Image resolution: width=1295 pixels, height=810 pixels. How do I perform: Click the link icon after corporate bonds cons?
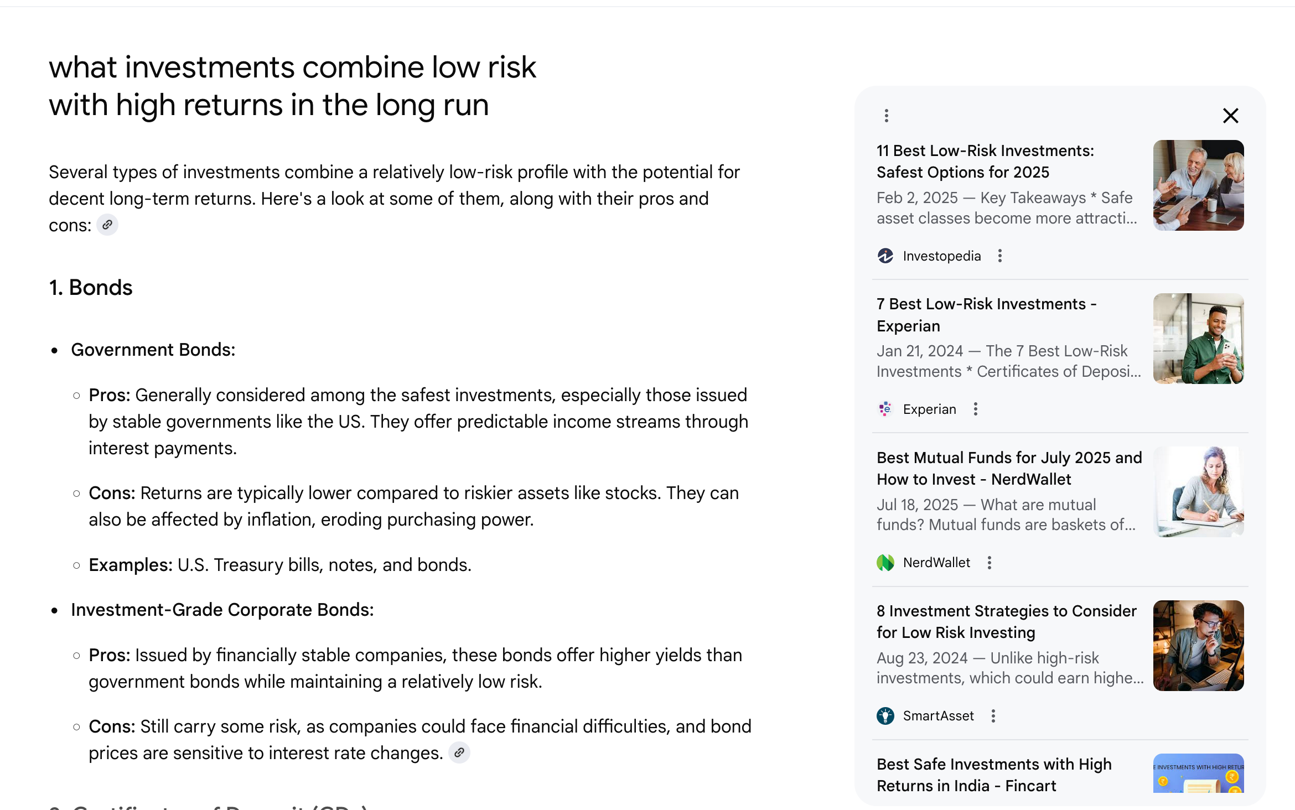click(459, 753)
